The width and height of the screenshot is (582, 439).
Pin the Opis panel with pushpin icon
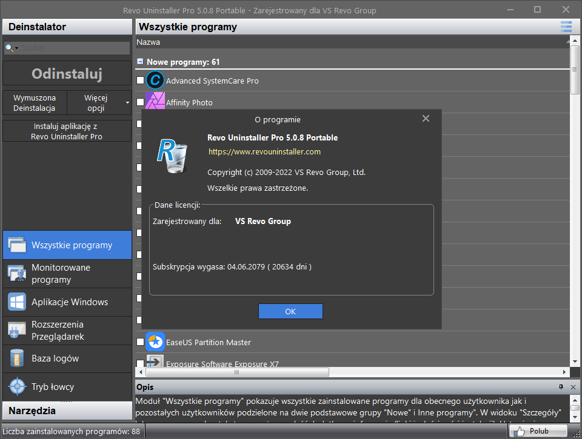tap(561, 387)
